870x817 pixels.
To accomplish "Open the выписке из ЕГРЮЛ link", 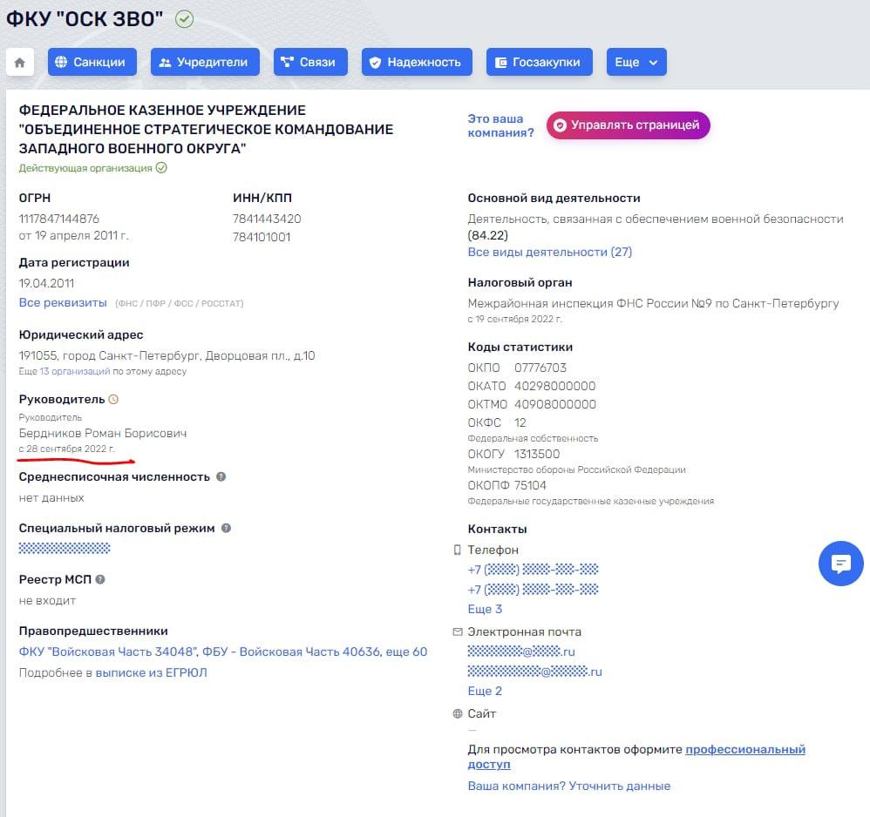I will coord(151,672).
